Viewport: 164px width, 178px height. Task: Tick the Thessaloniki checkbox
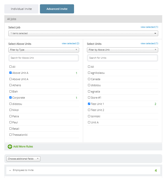click(10, 135)
